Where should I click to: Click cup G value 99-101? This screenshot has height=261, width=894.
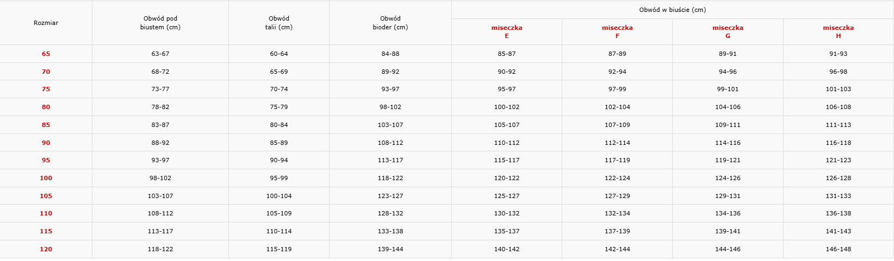[x=728, y=89]
